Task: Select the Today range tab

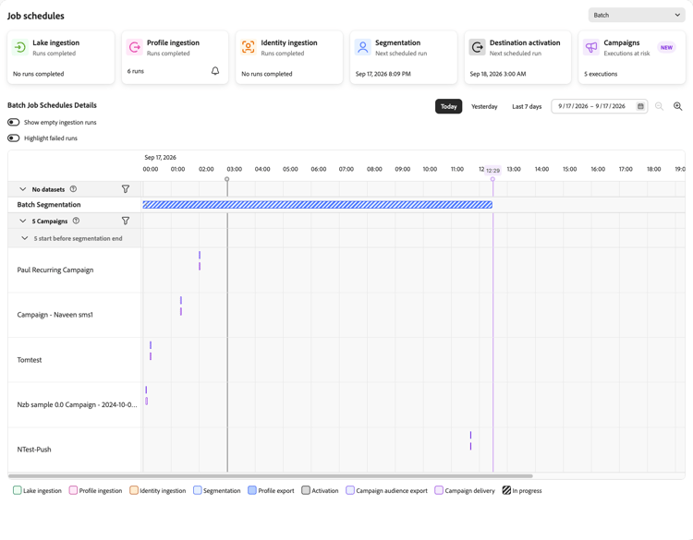Action: (x=448, y=106)
